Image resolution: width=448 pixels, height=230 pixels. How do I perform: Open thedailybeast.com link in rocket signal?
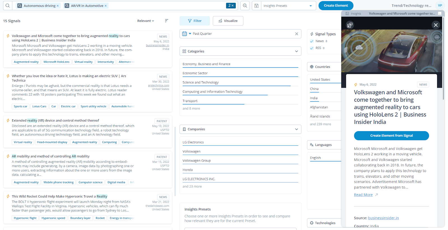(x=157, y=206)
